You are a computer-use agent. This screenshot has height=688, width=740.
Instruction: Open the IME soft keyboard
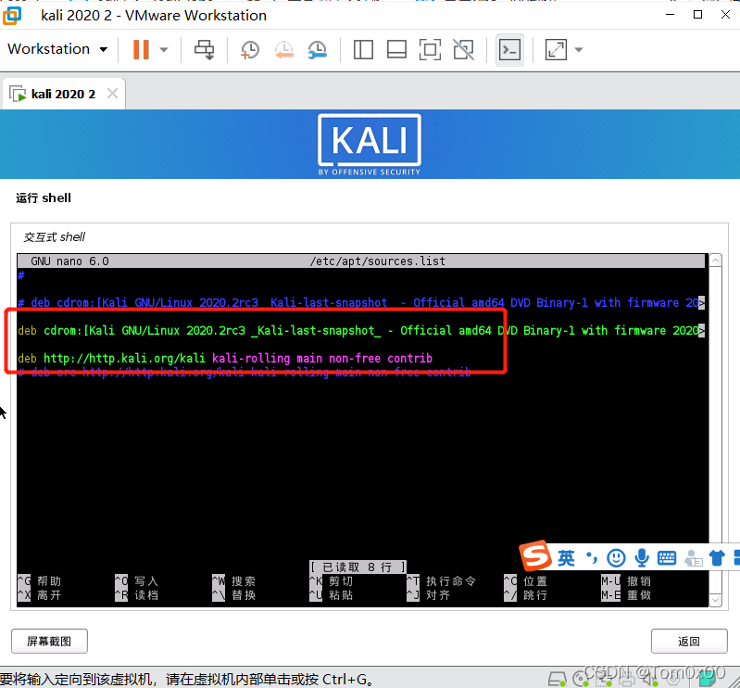[x=667, y=558]
